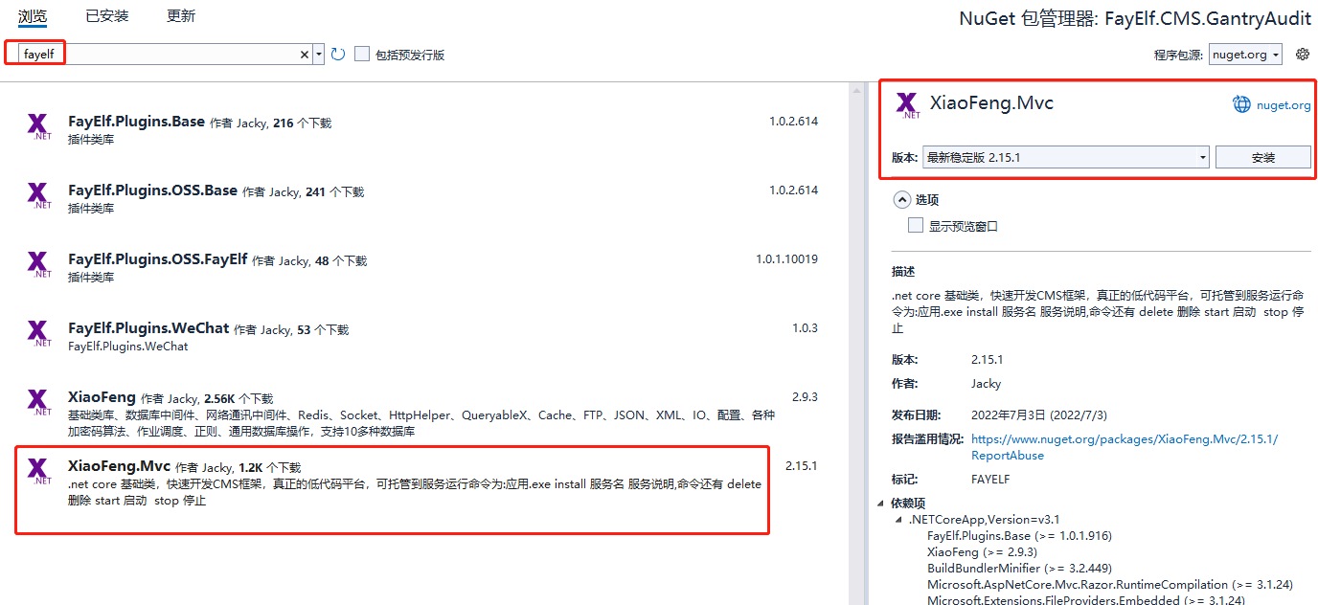Collapse the .NETCoreApp dependency tree node
This screenshot has width=1318, height=605.
coord(898,520)
